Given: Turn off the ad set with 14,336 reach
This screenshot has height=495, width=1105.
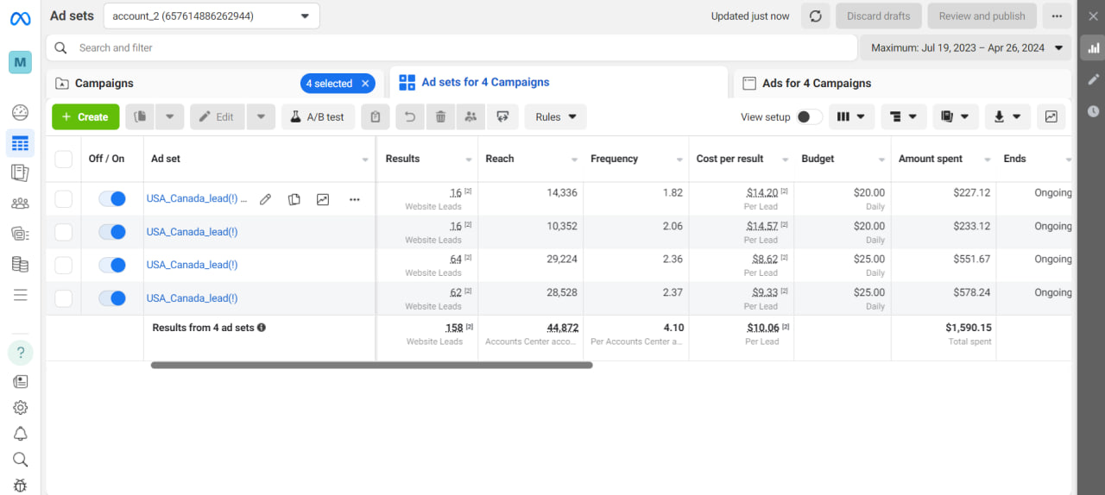Looking at the screenshot, I should tap(112, 199).
